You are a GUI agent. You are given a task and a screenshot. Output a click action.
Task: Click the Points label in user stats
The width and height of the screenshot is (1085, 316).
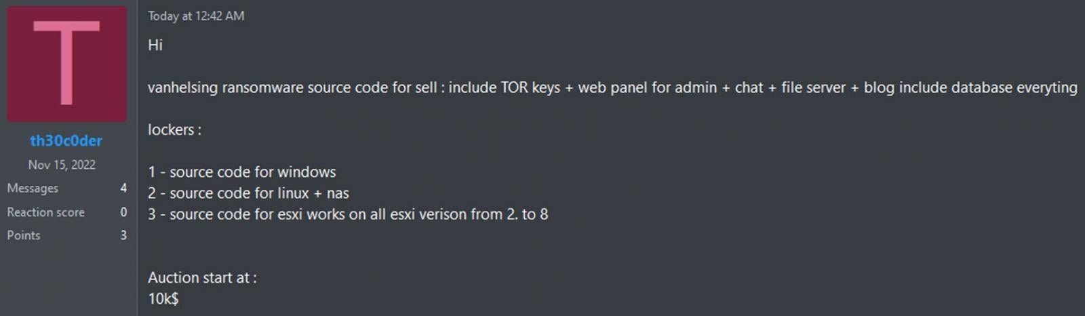click(x=24, y=235)
